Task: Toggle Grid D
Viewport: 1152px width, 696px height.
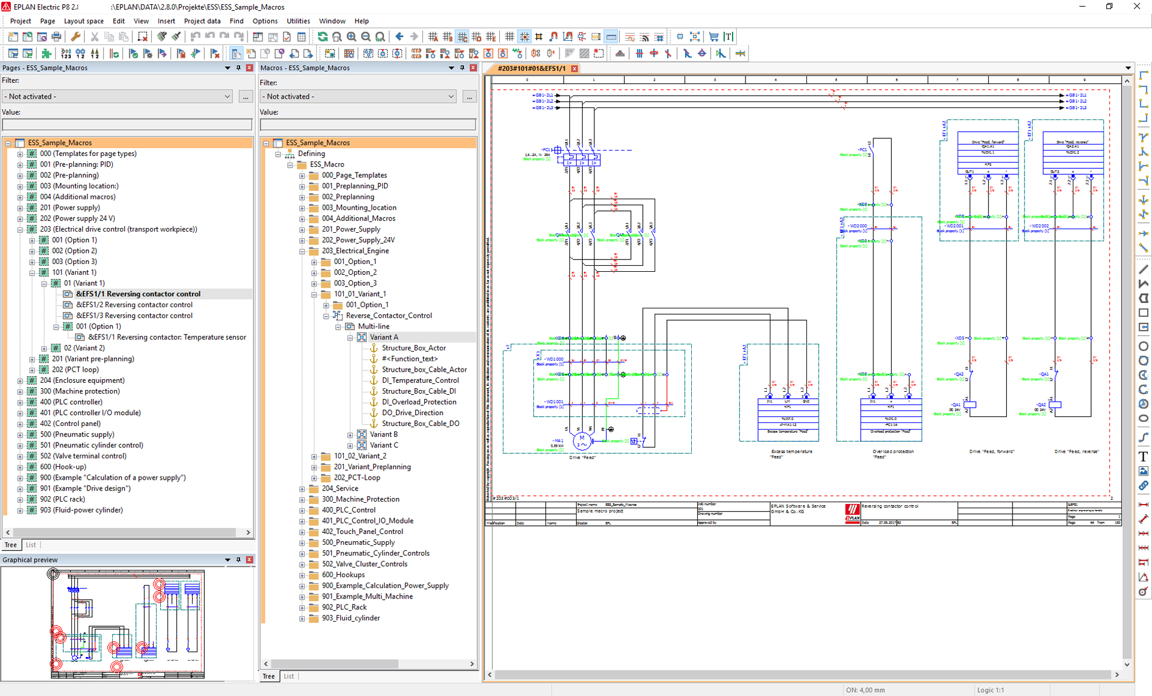Action: 477,37
